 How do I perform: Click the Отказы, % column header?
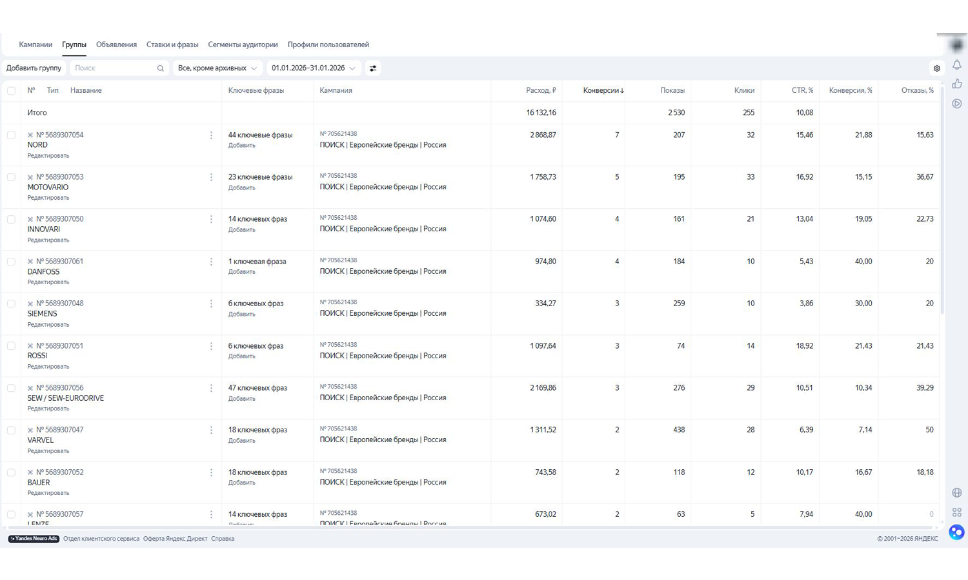(918, 91)
